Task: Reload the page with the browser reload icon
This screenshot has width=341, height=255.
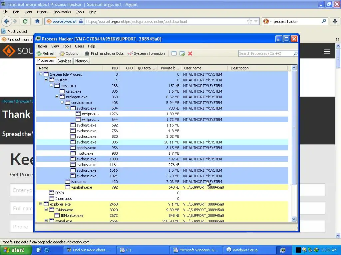Action: coord(25,21)
